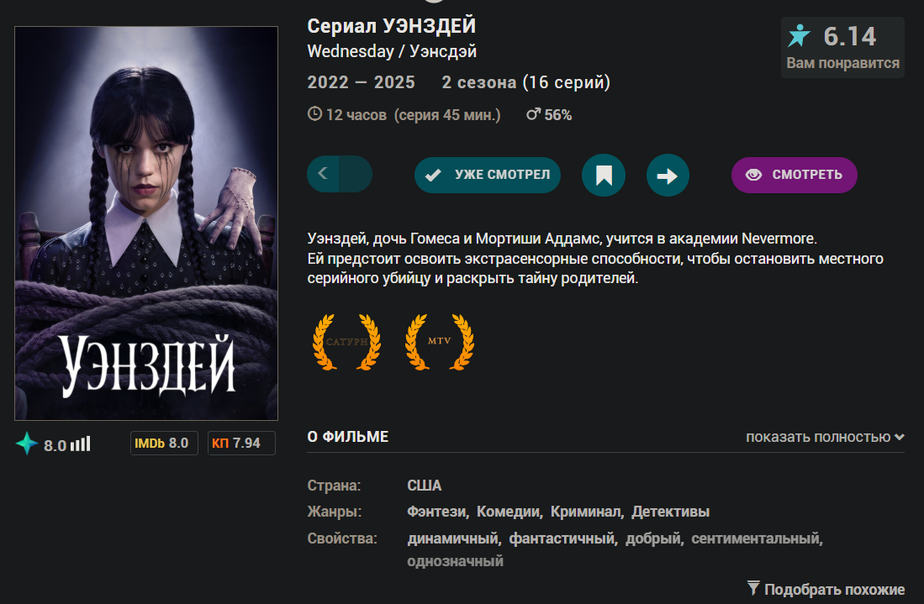Click the MTV award laurel icon
This screenshot has height=604, width=924.
tap(440, 342)
